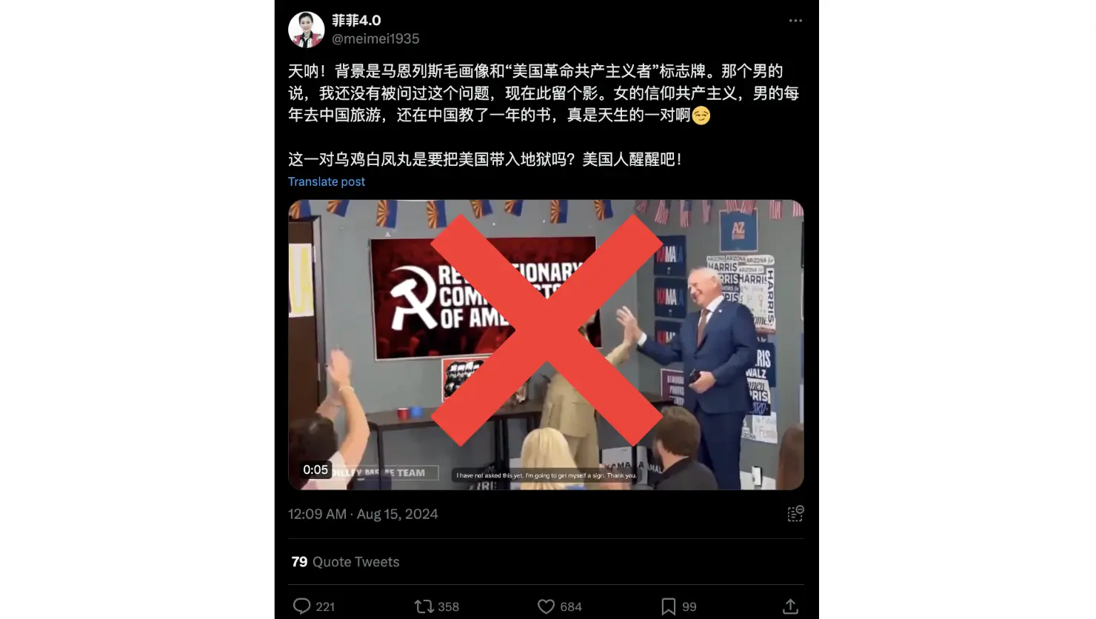The width and height of the screenshot is (1096, 619).
Task: Bookmark the post with the bookmark icon
Action: pos(668,606)
